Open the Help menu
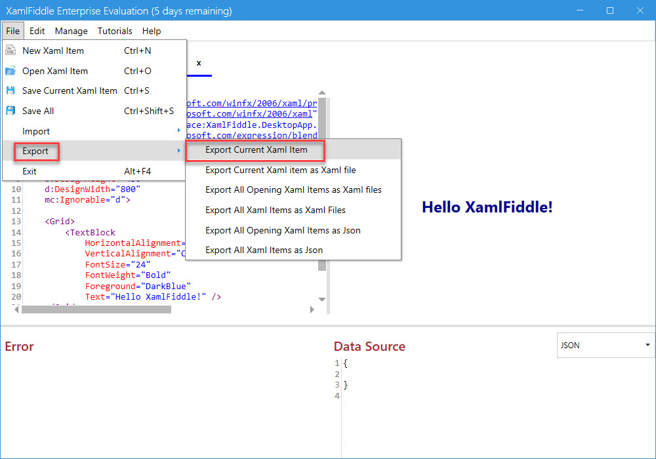This screenshot has height=459, width=656. (151, 31)
